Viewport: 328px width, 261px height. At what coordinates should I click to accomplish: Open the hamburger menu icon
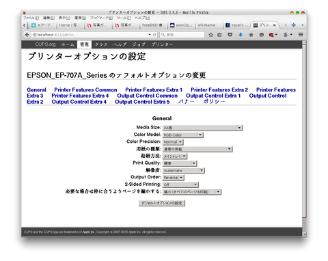coord(301,35)
